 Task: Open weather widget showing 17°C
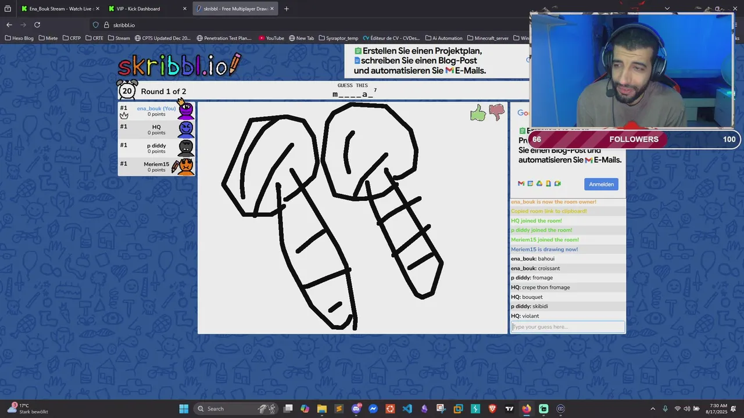(28, 409)
